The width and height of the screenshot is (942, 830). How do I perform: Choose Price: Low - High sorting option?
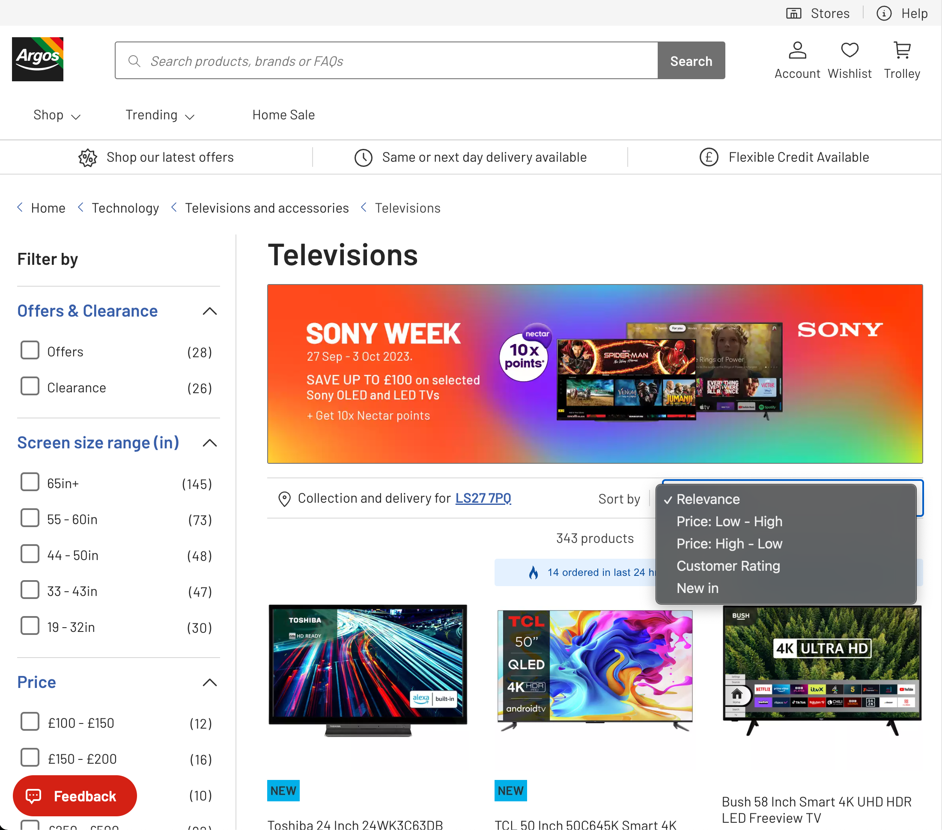click(729, 522)
